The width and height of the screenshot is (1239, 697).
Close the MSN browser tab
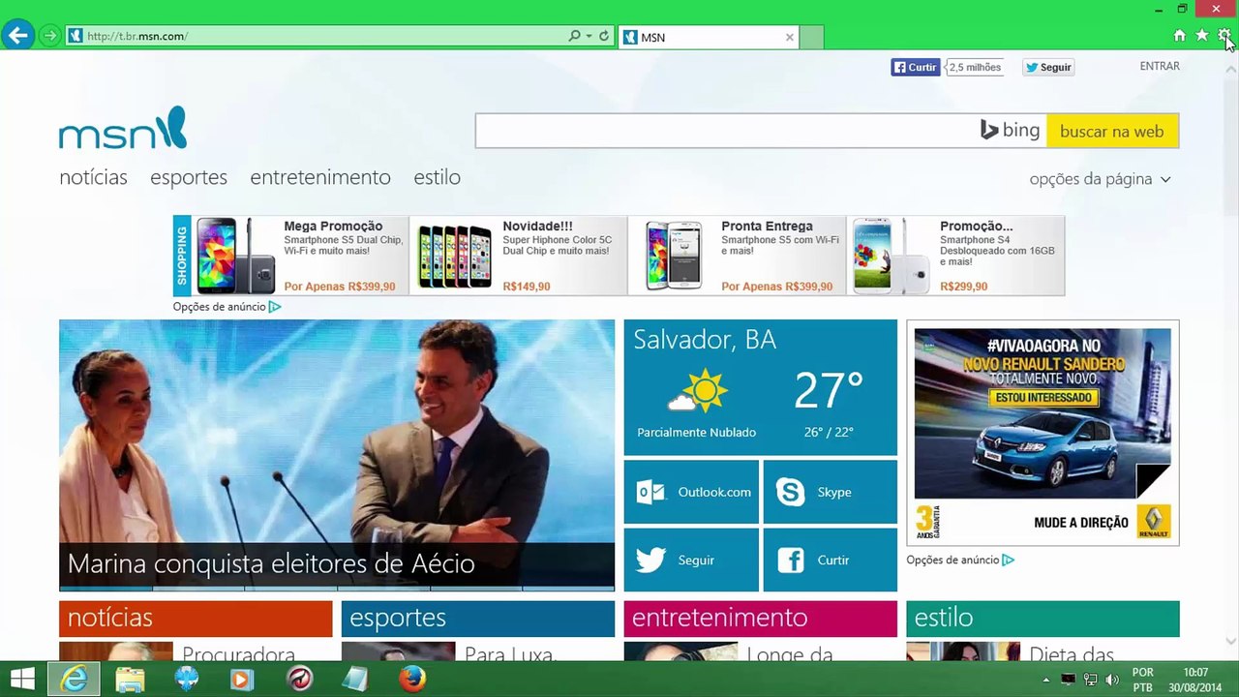(790, 37)
